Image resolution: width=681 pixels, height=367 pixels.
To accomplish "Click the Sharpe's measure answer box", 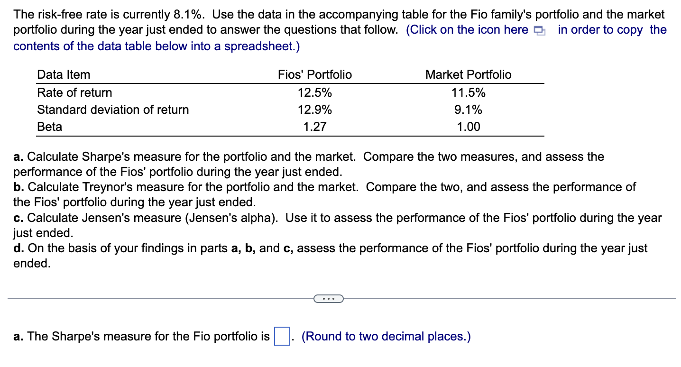I will 281,336.
